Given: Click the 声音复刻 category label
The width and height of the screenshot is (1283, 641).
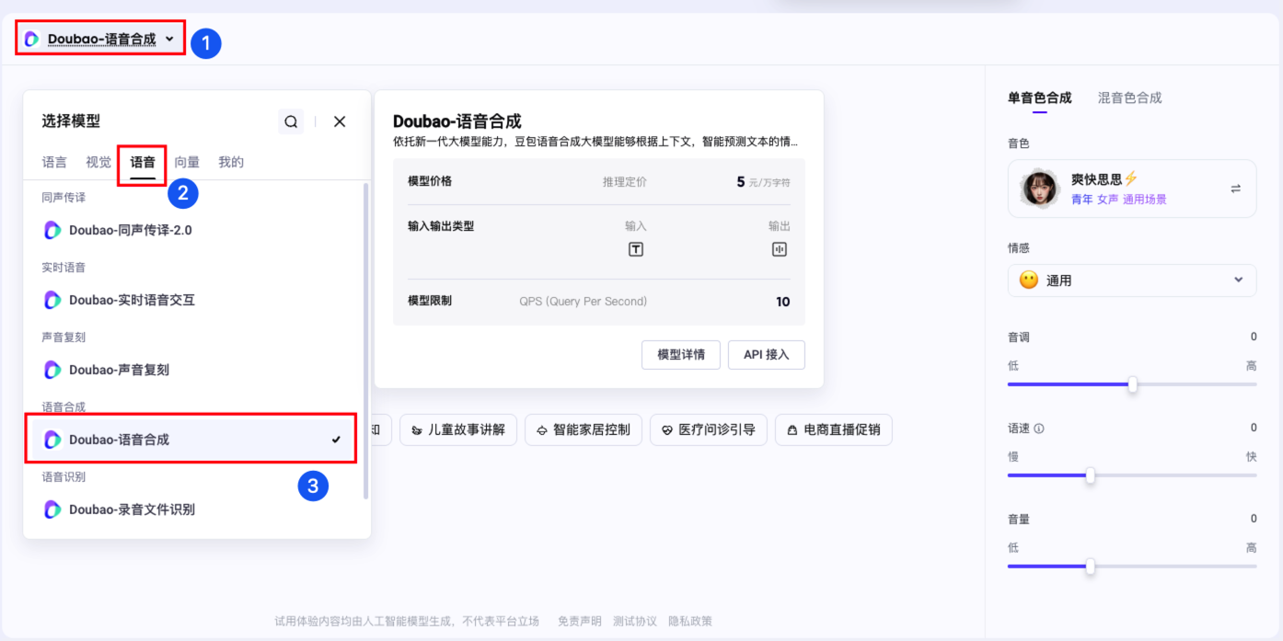Looking at the screenshot, I should pyautogui.click(x=64, y=338).
